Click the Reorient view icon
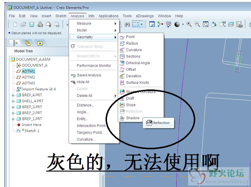 point(214,24)
